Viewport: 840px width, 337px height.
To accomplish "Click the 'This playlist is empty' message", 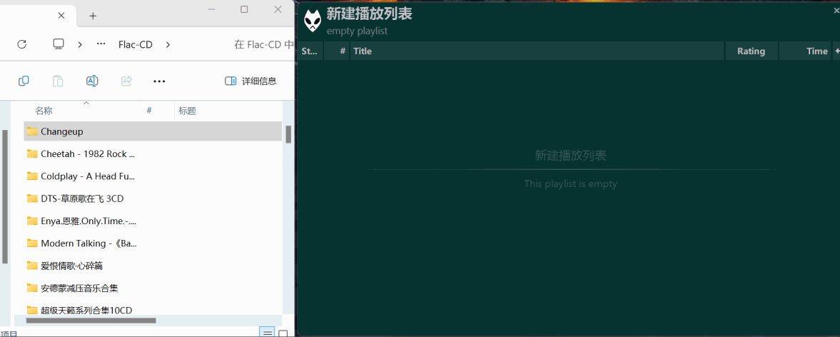I will coord(570,183).
